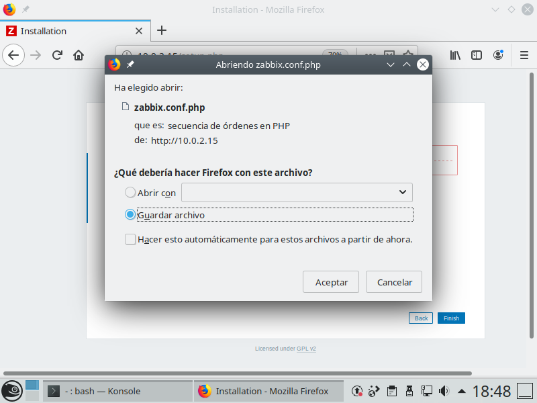Select the Abrir con radio option
Image resolution: width=537 pixels, height=403 pixels.
130,193
